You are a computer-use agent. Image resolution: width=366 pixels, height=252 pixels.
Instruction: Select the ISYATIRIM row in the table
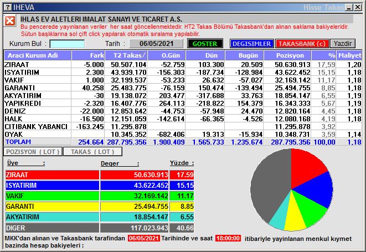click(183, 73)
